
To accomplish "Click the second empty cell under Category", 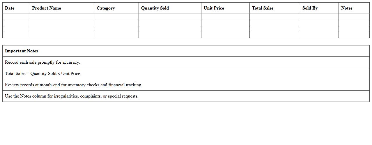I will pyautogui.click(x=116, y=23).
